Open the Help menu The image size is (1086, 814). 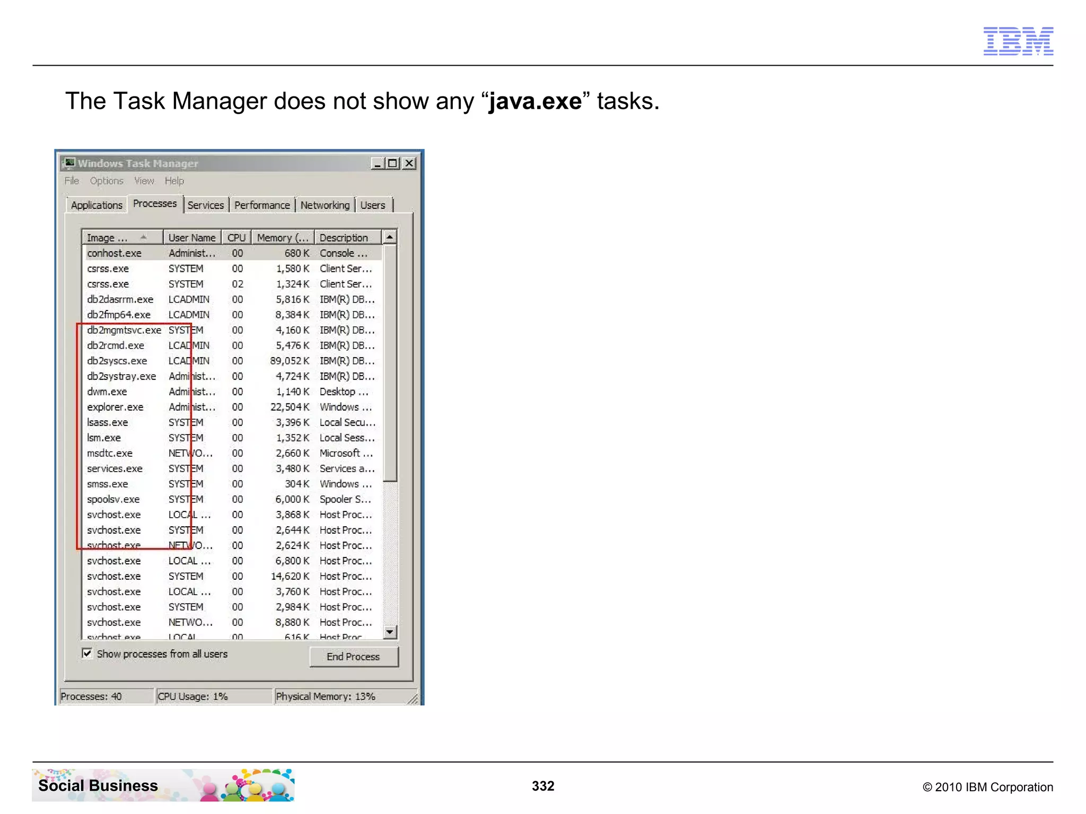174,181
